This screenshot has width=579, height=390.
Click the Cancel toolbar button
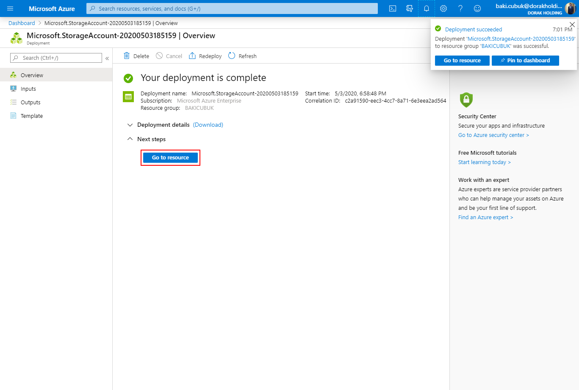pos(169,56)
